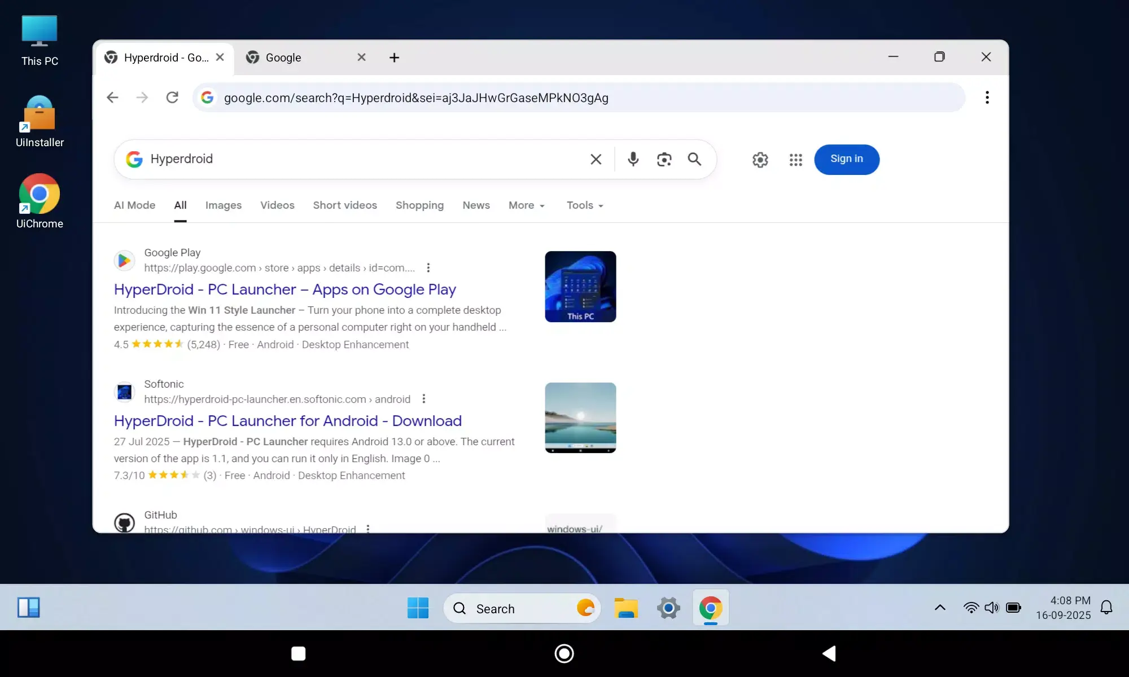The image size is (1129, 677).
Task: Open the HyperDroid Google Play result link
Action: click(x=285, y=289)
